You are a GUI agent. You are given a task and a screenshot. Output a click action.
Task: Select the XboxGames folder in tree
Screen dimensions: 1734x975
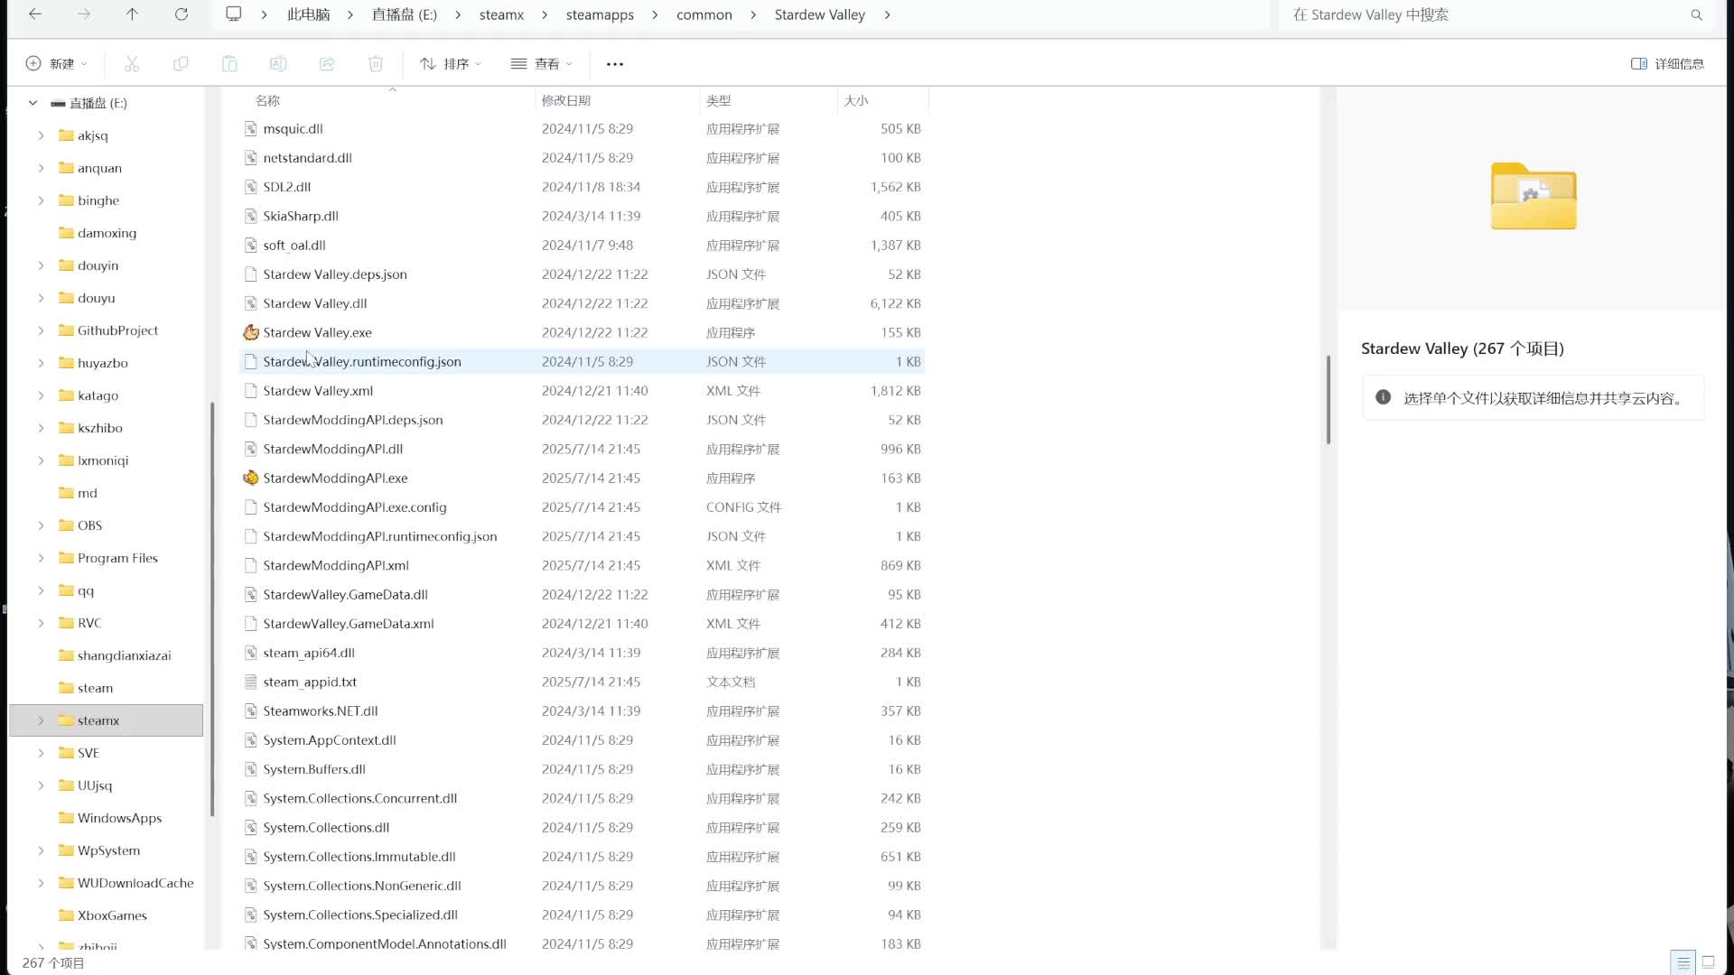click(112, 915)
